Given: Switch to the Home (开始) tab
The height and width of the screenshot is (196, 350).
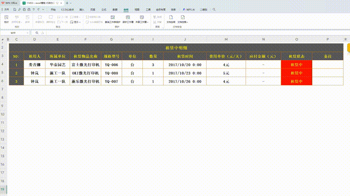Looking at the screenshot, I should click(53, 10).
